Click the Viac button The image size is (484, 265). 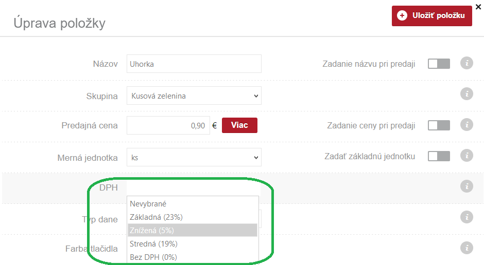click(x=239, y=125)
